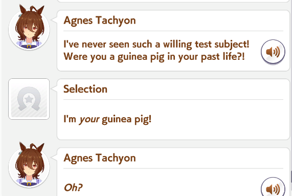Image resolution: width=292 pixels, height=196 pixels.
Task: Click the Agnes Tachyon name above the "Oh?" line
Action: point(100,158)
